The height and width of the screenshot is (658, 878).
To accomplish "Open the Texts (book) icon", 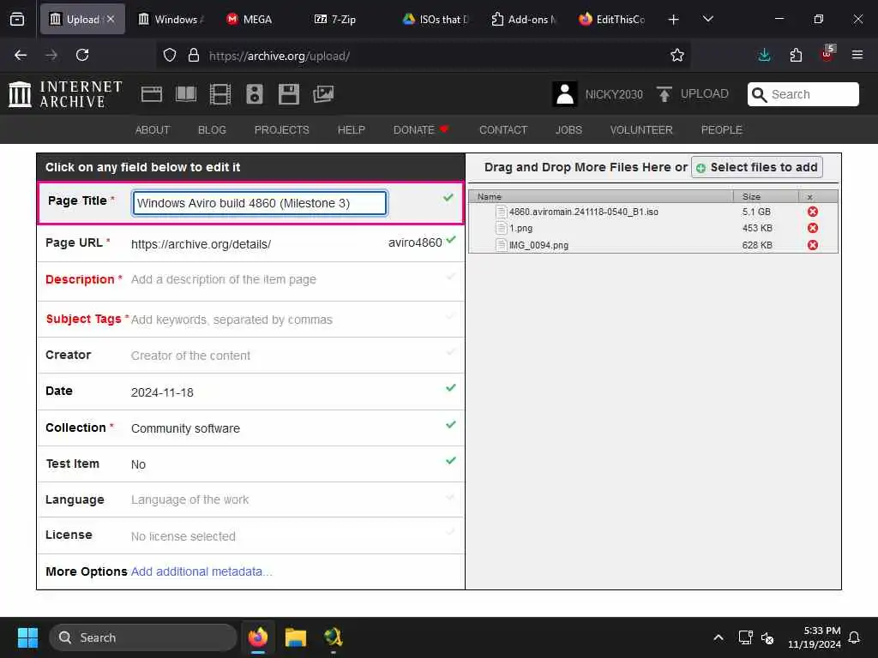I will click(x=186, y=94).
